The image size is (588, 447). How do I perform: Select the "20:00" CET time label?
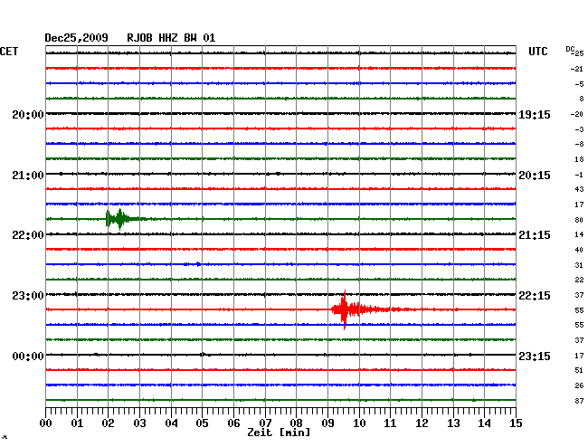tap(28, 115)
